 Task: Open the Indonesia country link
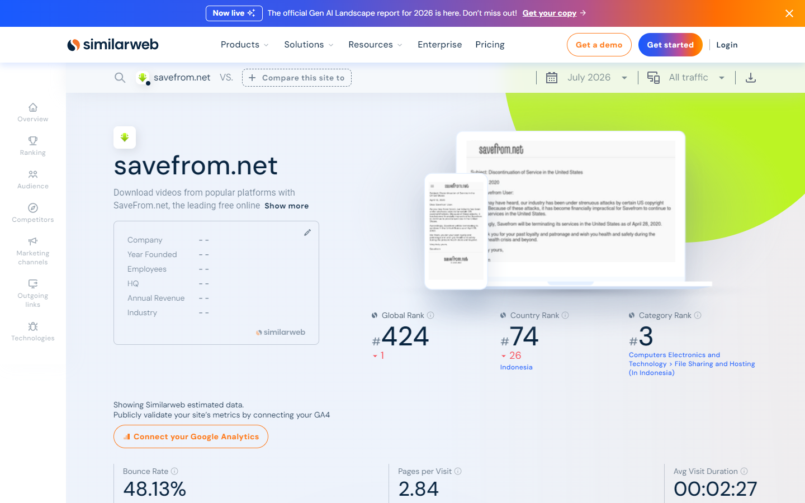point(517,367)
